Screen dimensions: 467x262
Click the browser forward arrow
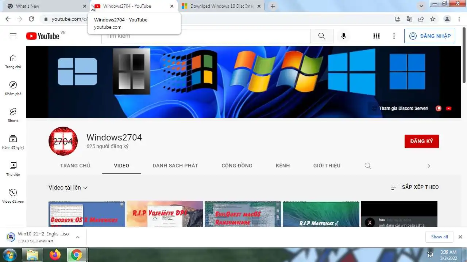click(20, 19)
